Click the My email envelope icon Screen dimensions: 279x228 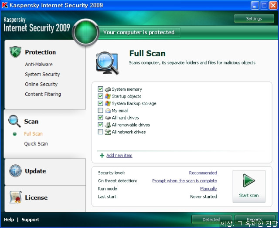point(108,111)
